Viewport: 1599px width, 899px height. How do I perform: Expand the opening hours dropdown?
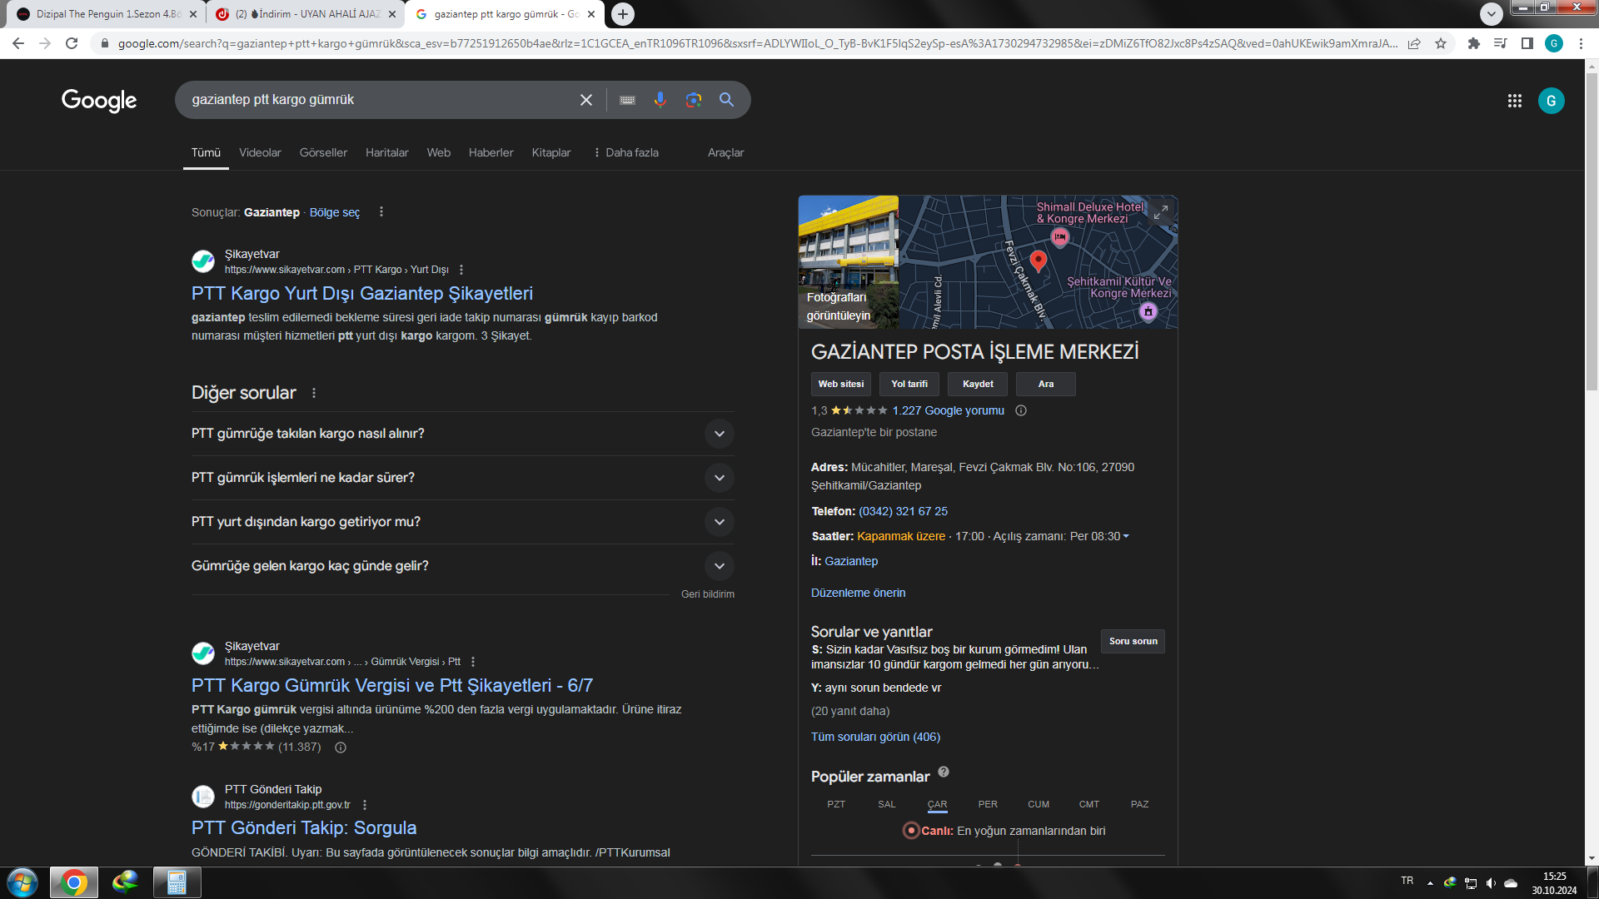coord(1126,536)
